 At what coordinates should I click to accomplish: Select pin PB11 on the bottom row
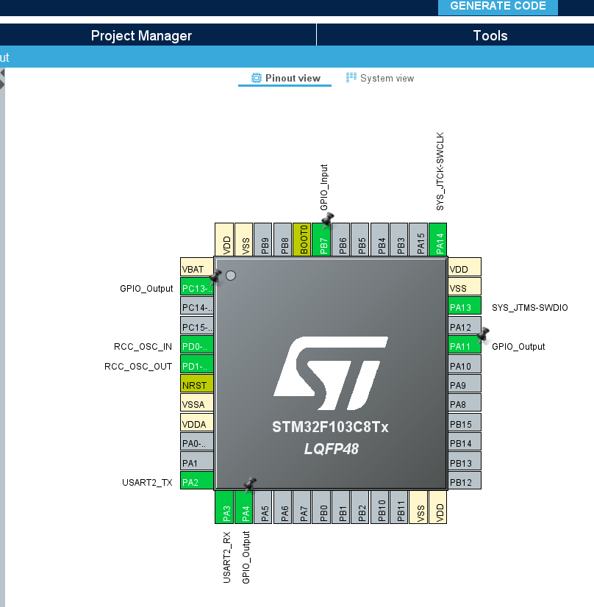pos(399,507)
